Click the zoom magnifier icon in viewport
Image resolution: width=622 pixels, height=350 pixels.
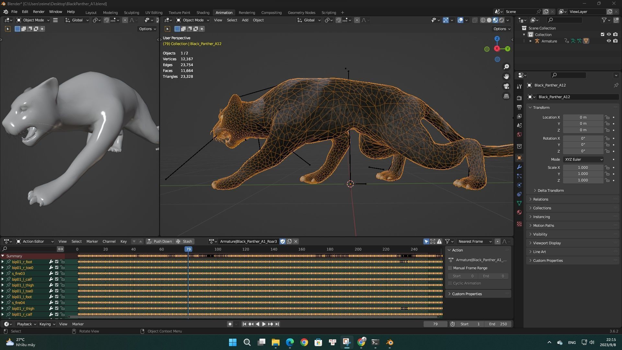(x=506, y=67)
